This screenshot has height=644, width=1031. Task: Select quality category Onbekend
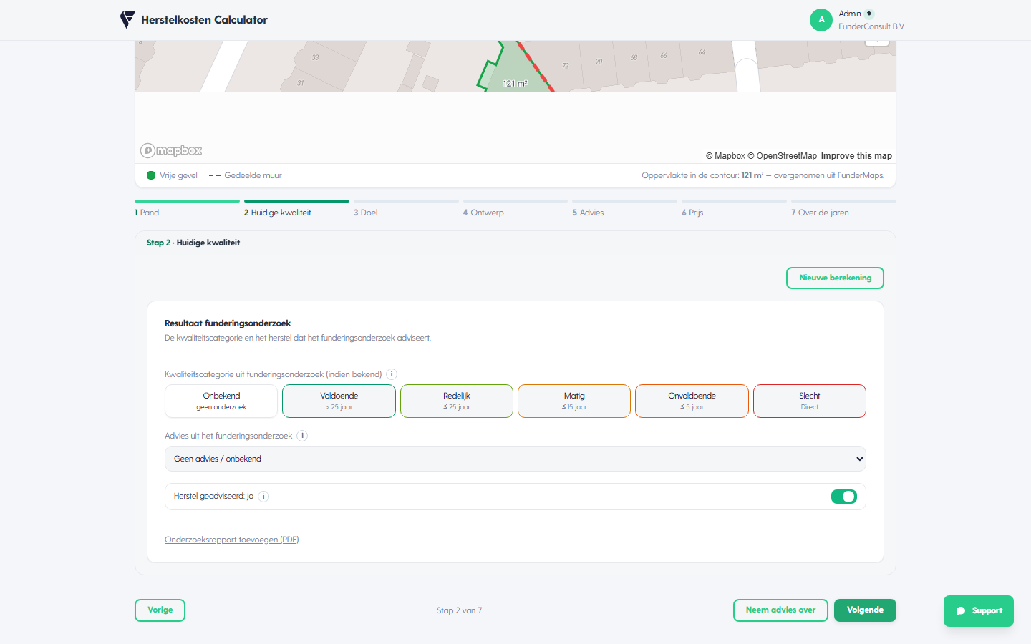(221, 401)
